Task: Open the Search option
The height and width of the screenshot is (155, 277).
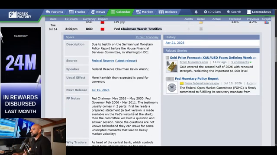Action: pyautogui.click(x=234, y=12)
